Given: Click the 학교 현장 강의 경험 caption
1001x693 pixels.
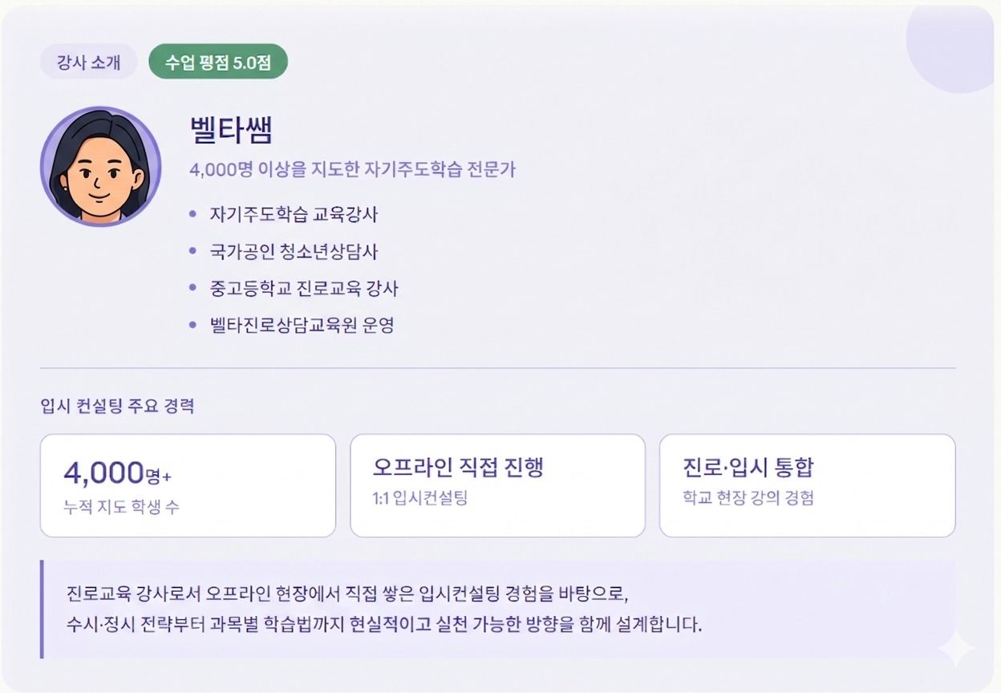Looking at the screenshot, I should (x=748, y=498).
